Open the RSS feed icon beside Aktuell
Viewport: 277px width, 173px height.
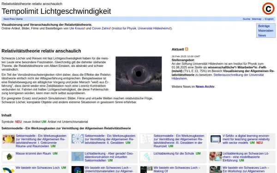[x=187, y=49]
